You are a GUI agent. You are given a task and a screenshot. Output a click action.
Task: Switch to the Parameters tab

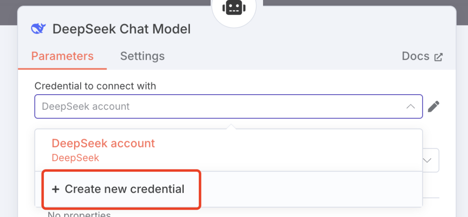[x=62, y=56]
